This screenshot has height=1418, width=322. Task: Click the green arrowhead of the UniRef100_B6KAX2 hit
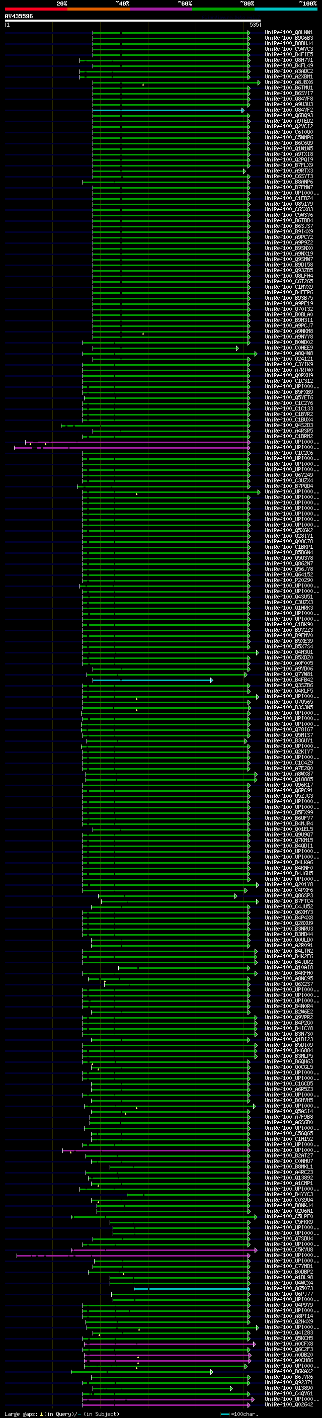pos(211,1372)
